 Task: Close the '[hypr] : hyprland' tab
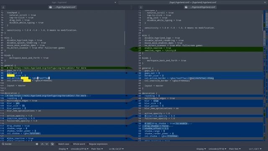pos(116,3)
